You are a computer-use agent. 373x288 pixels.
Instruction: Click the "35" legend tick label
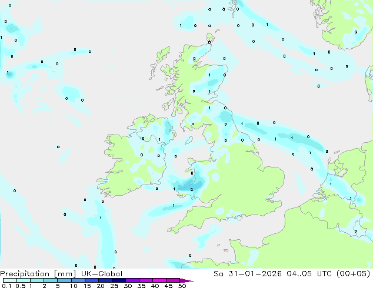pos(141,286)
